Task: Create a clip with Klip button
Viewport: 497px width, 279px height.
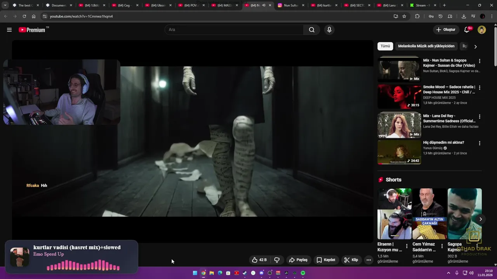Action: point(351,260)
